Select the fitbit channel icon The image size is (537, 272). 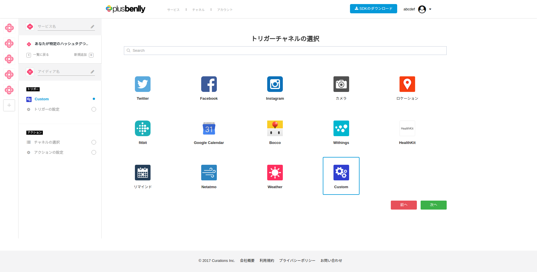pyautogui.click(x=143, y=128)
